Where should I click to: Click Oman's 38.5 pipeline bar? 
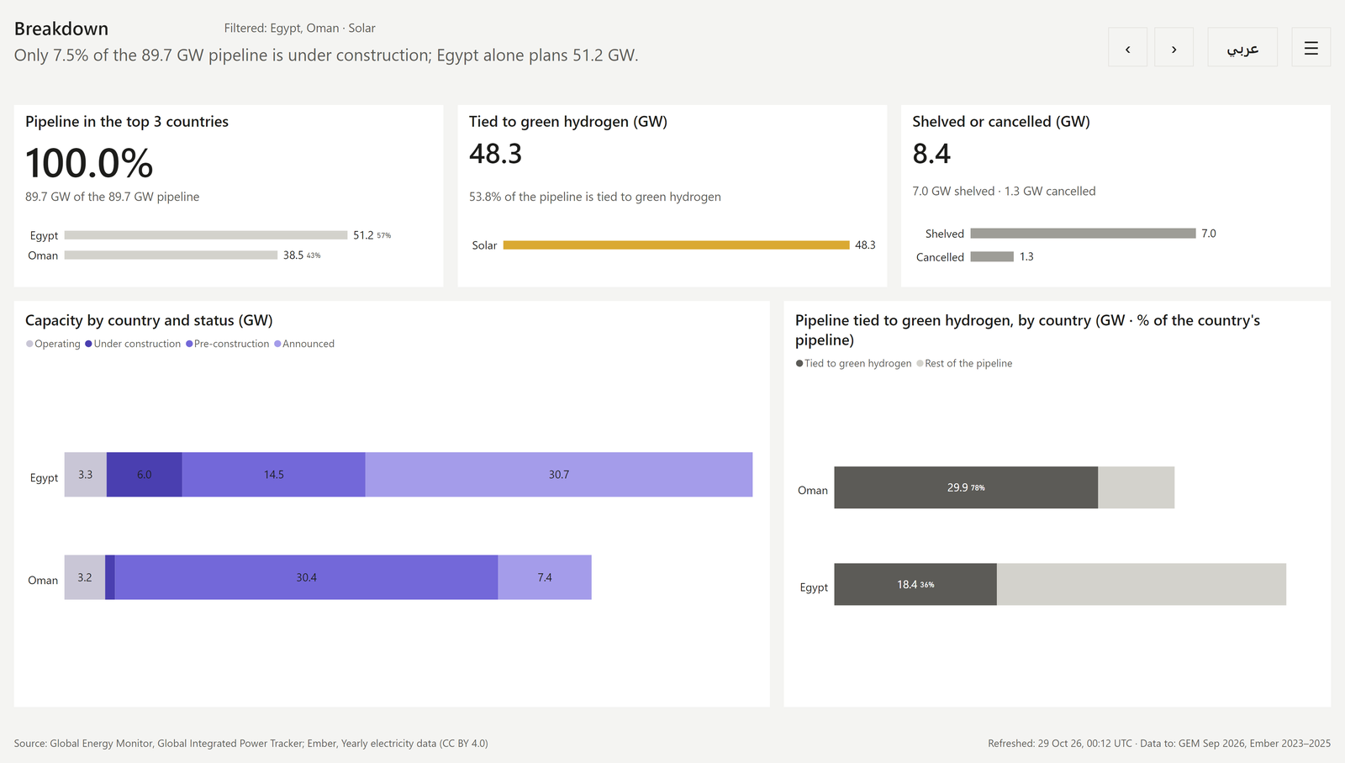coord(171,255)
